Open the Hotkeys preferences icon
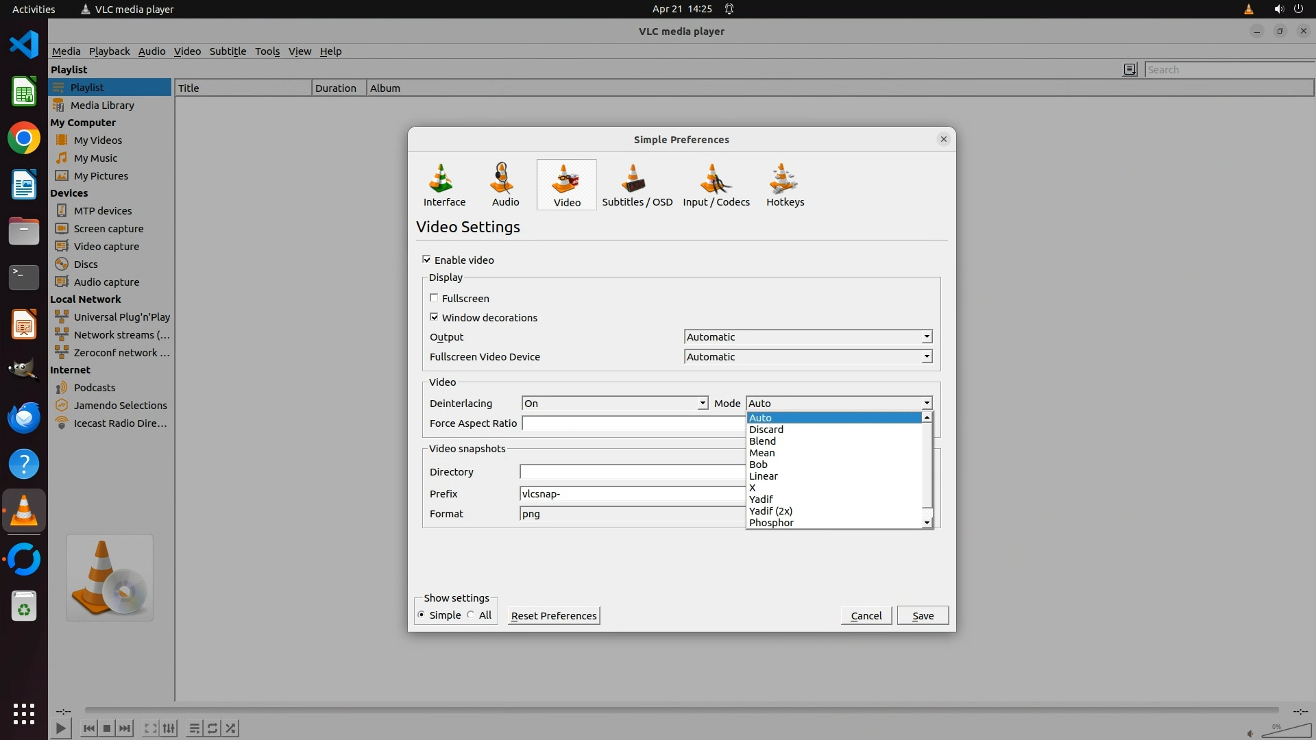Screen dimensions: 1316x740 pyautogui.click(x=785, y=184)
